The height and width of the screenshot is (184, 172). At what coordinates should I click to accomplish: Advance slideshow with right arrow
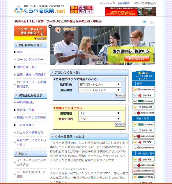coord(151,46)
